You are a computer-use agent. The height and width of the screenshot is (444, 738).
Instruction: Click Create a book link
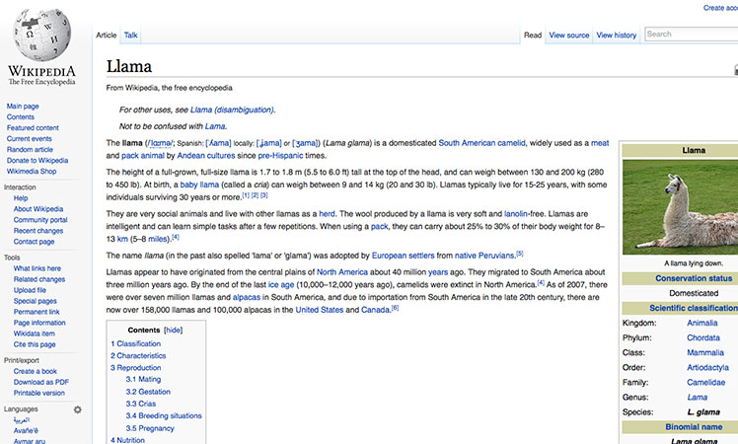pyautogui.click(x=36, y=372)
